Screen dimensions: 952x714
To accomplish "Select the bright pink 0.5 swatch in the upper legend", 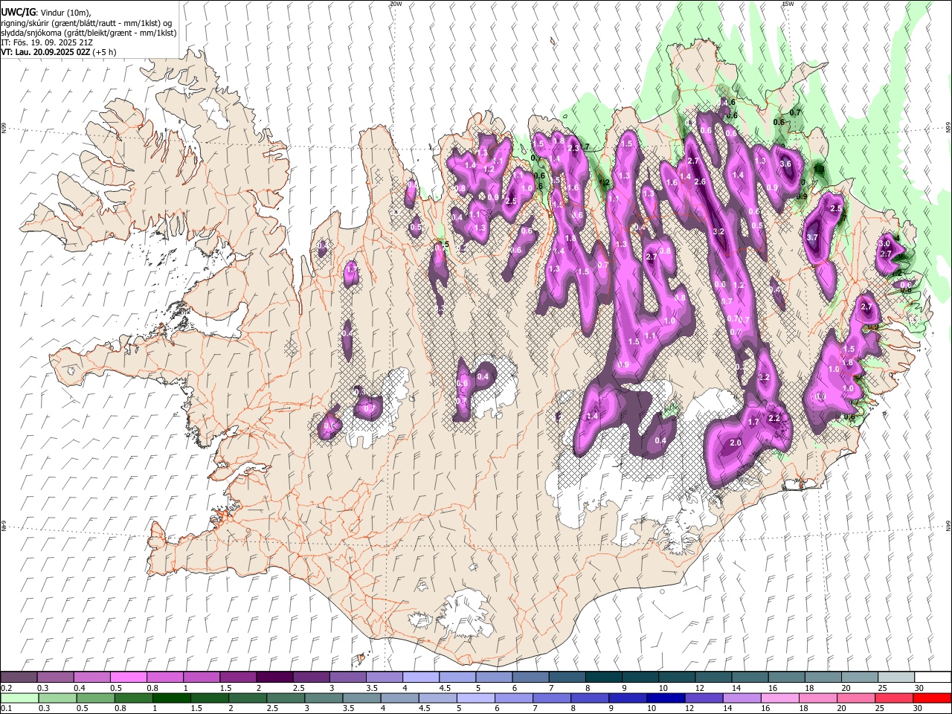I will (128, 677).
